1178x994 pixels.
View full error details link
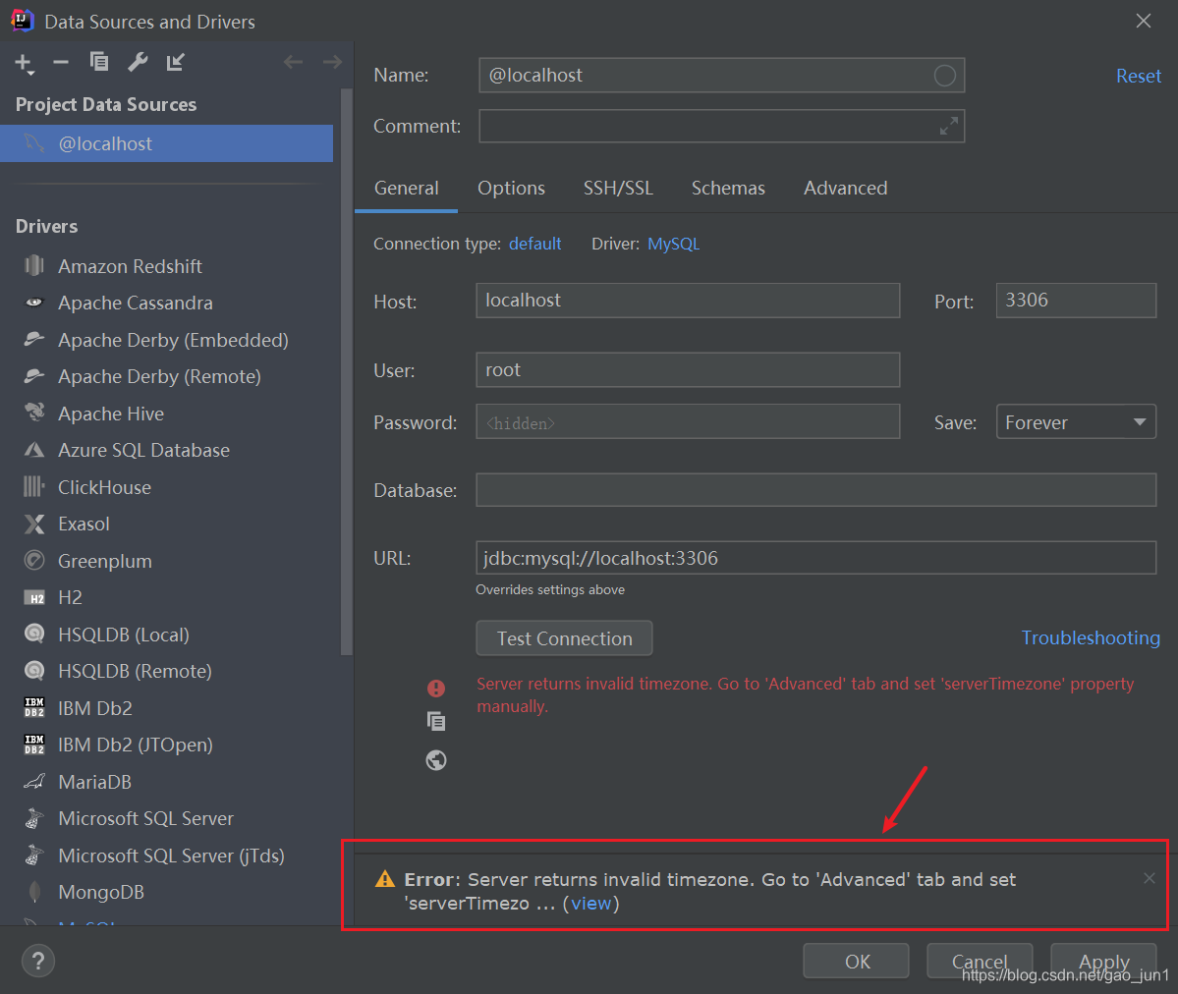tap(591, 903)
